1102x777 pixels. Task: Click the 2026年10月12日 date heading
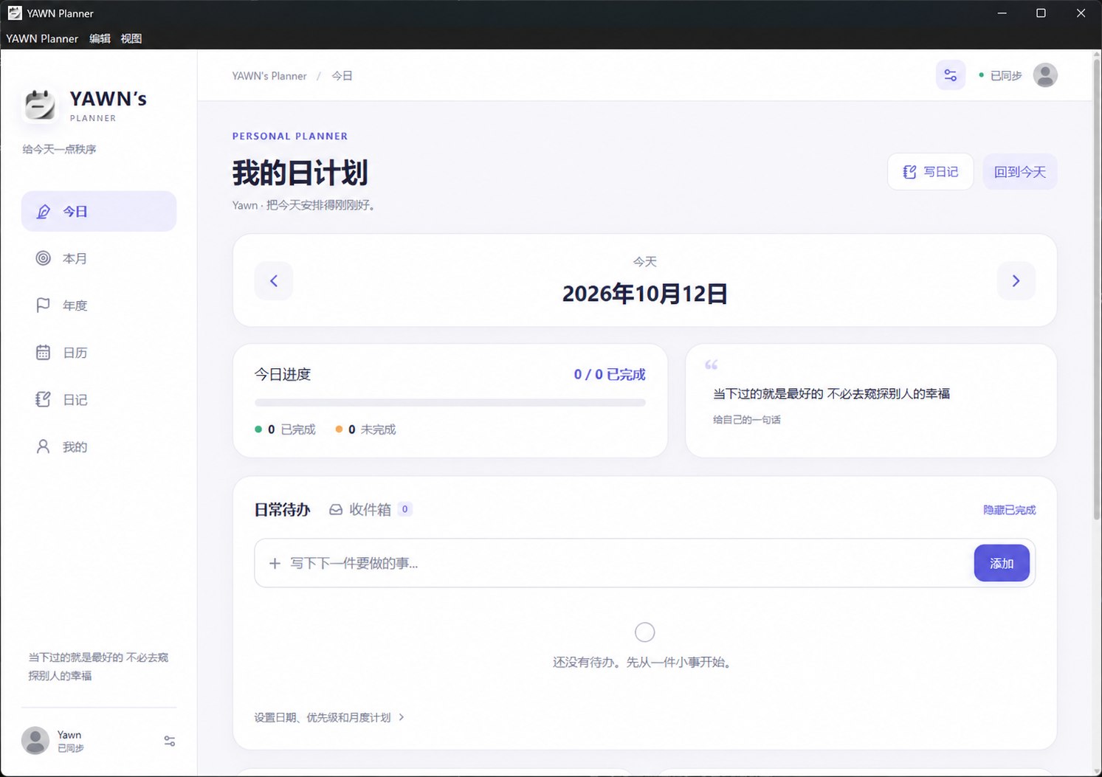click(x=645, y=294)
